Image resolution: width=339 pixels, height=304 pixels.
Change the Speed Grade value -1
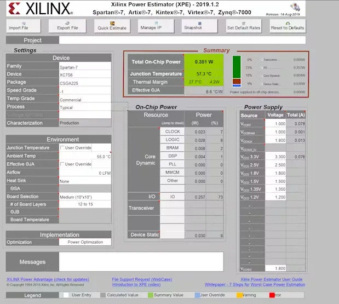85,90
